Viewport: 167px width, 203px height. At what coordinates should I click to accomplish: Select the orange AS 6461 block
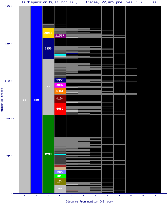click(x=60, y=91)
